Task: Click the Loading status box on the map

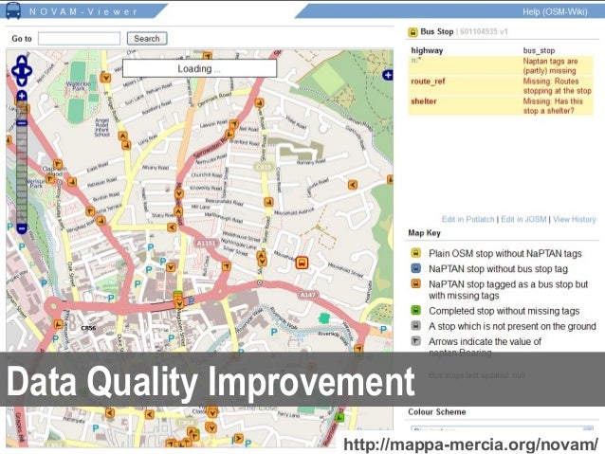Action: pyautogui.click(x=199, y=68)
